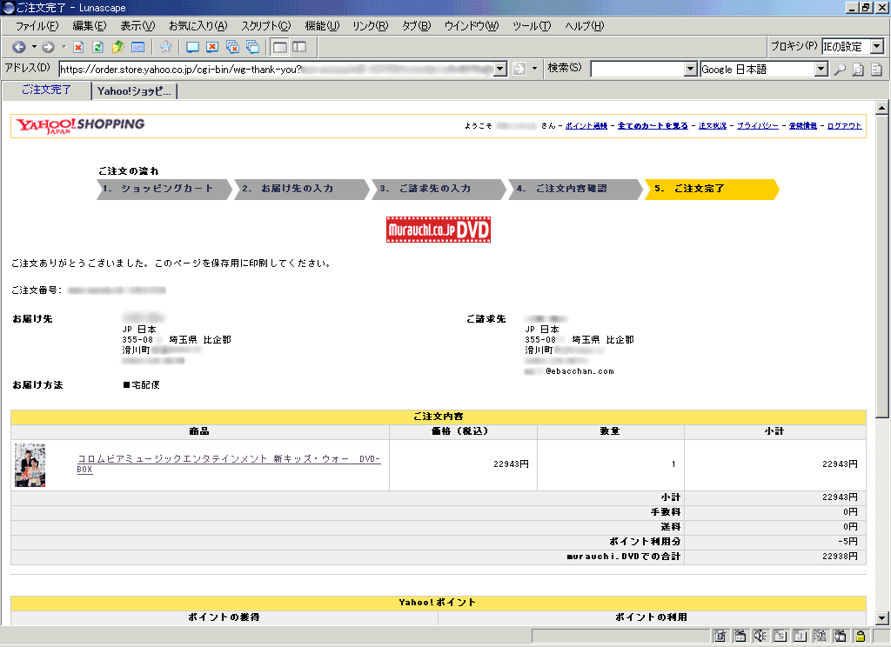The height and width of the screenshot is (647, 891).
Task: Go back with the blue Back arrow
Action: [x=19, y=47]
